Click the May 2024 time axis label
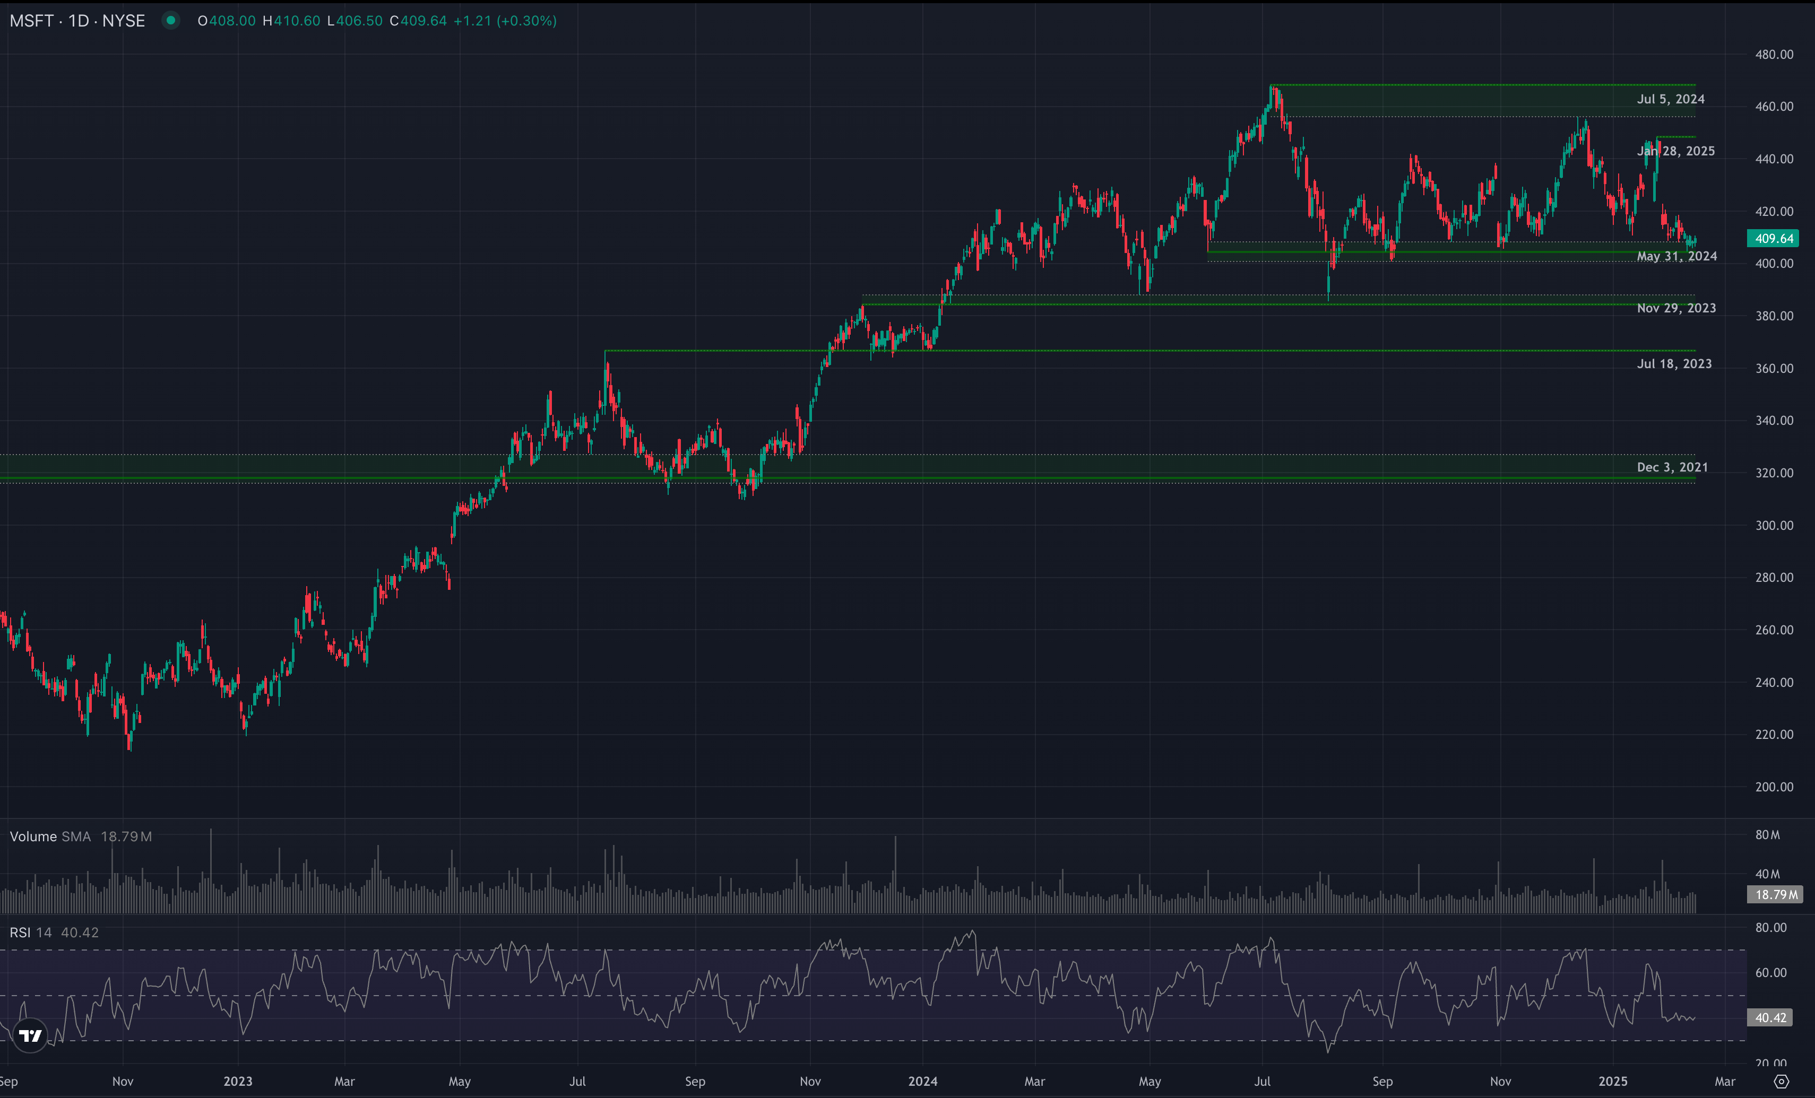 [1150, 1082]
